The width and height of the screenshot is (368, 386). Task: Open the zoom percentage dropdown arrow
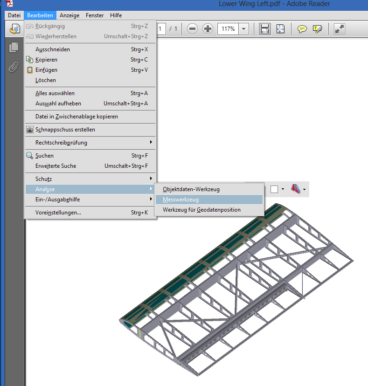[243, 29]
